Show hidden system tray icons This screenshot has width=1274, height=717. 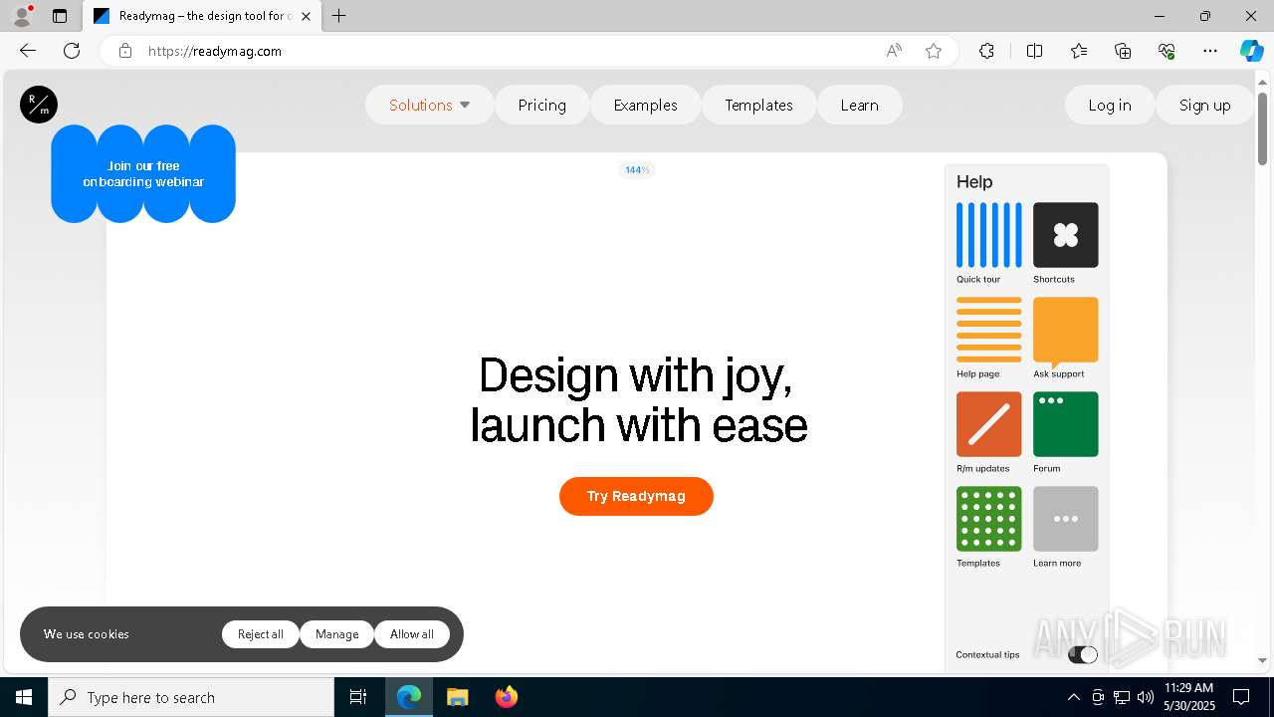(x=1073, y=697)
